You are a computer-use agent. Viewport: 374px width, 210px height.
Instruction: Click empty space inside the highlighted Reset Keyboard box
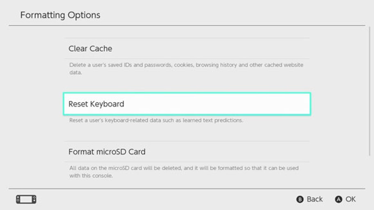[214, 104]
